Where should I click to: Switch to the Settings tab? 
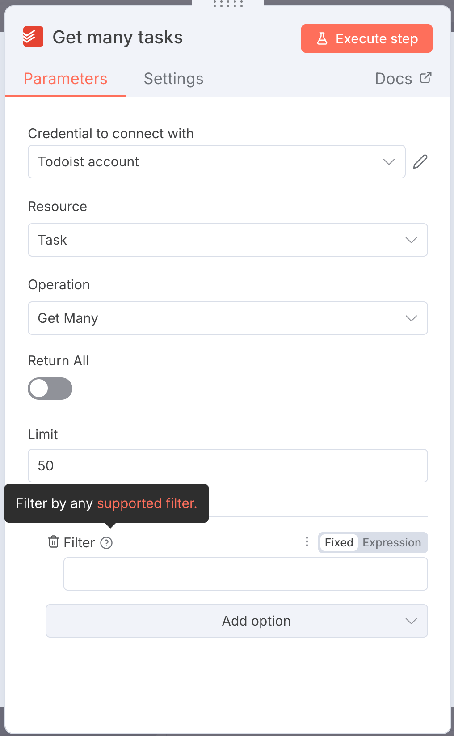[173, 79]
